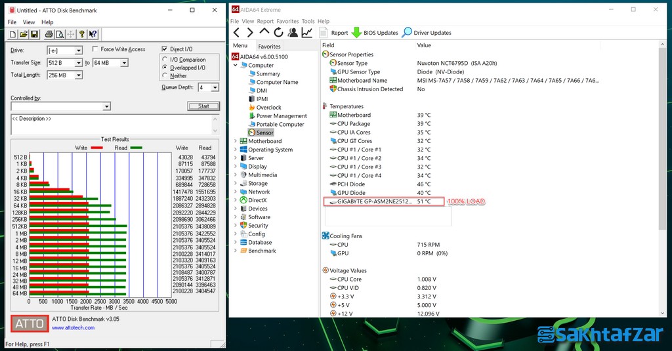
Task: Click the Open folder icon in ATTO
Action: pos(24,34)
